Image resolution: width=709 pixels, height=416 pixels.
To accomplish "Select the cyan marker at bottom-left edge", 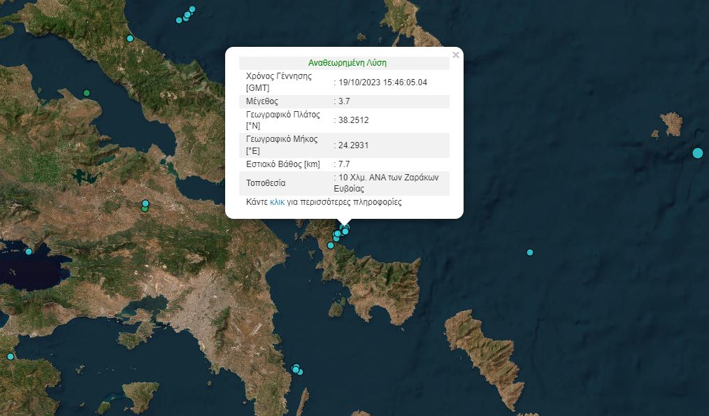I will click(10, 357).
